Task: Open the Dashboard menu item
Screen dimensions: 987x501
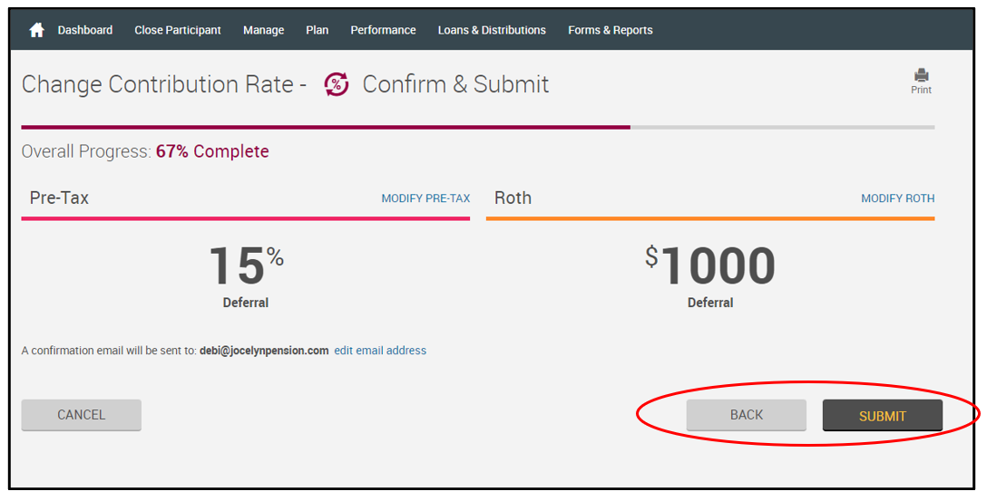Action: [x=85, y=30]
